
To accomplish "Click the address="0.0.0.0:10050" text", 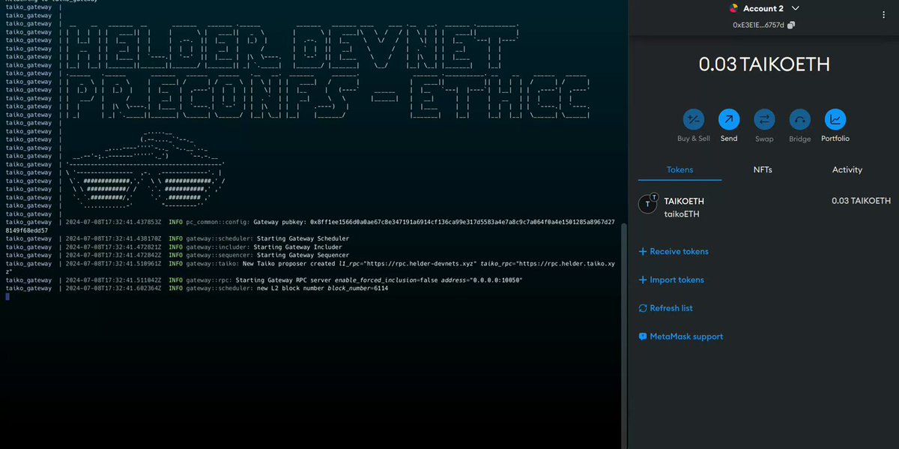I will pos(481,280).
